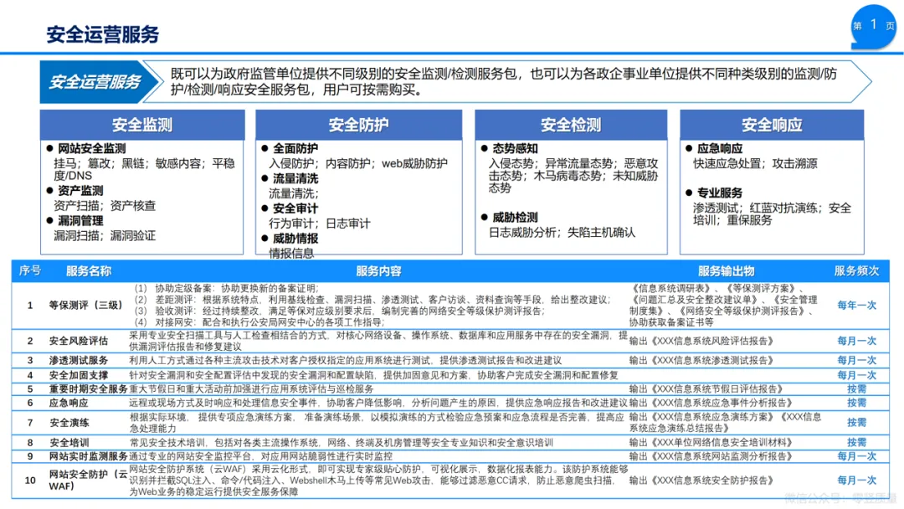Image resolution: width=904 pixels, height=509 pixels.
Task: Select the 安全检测 column header
Action: tap(571, 125)
